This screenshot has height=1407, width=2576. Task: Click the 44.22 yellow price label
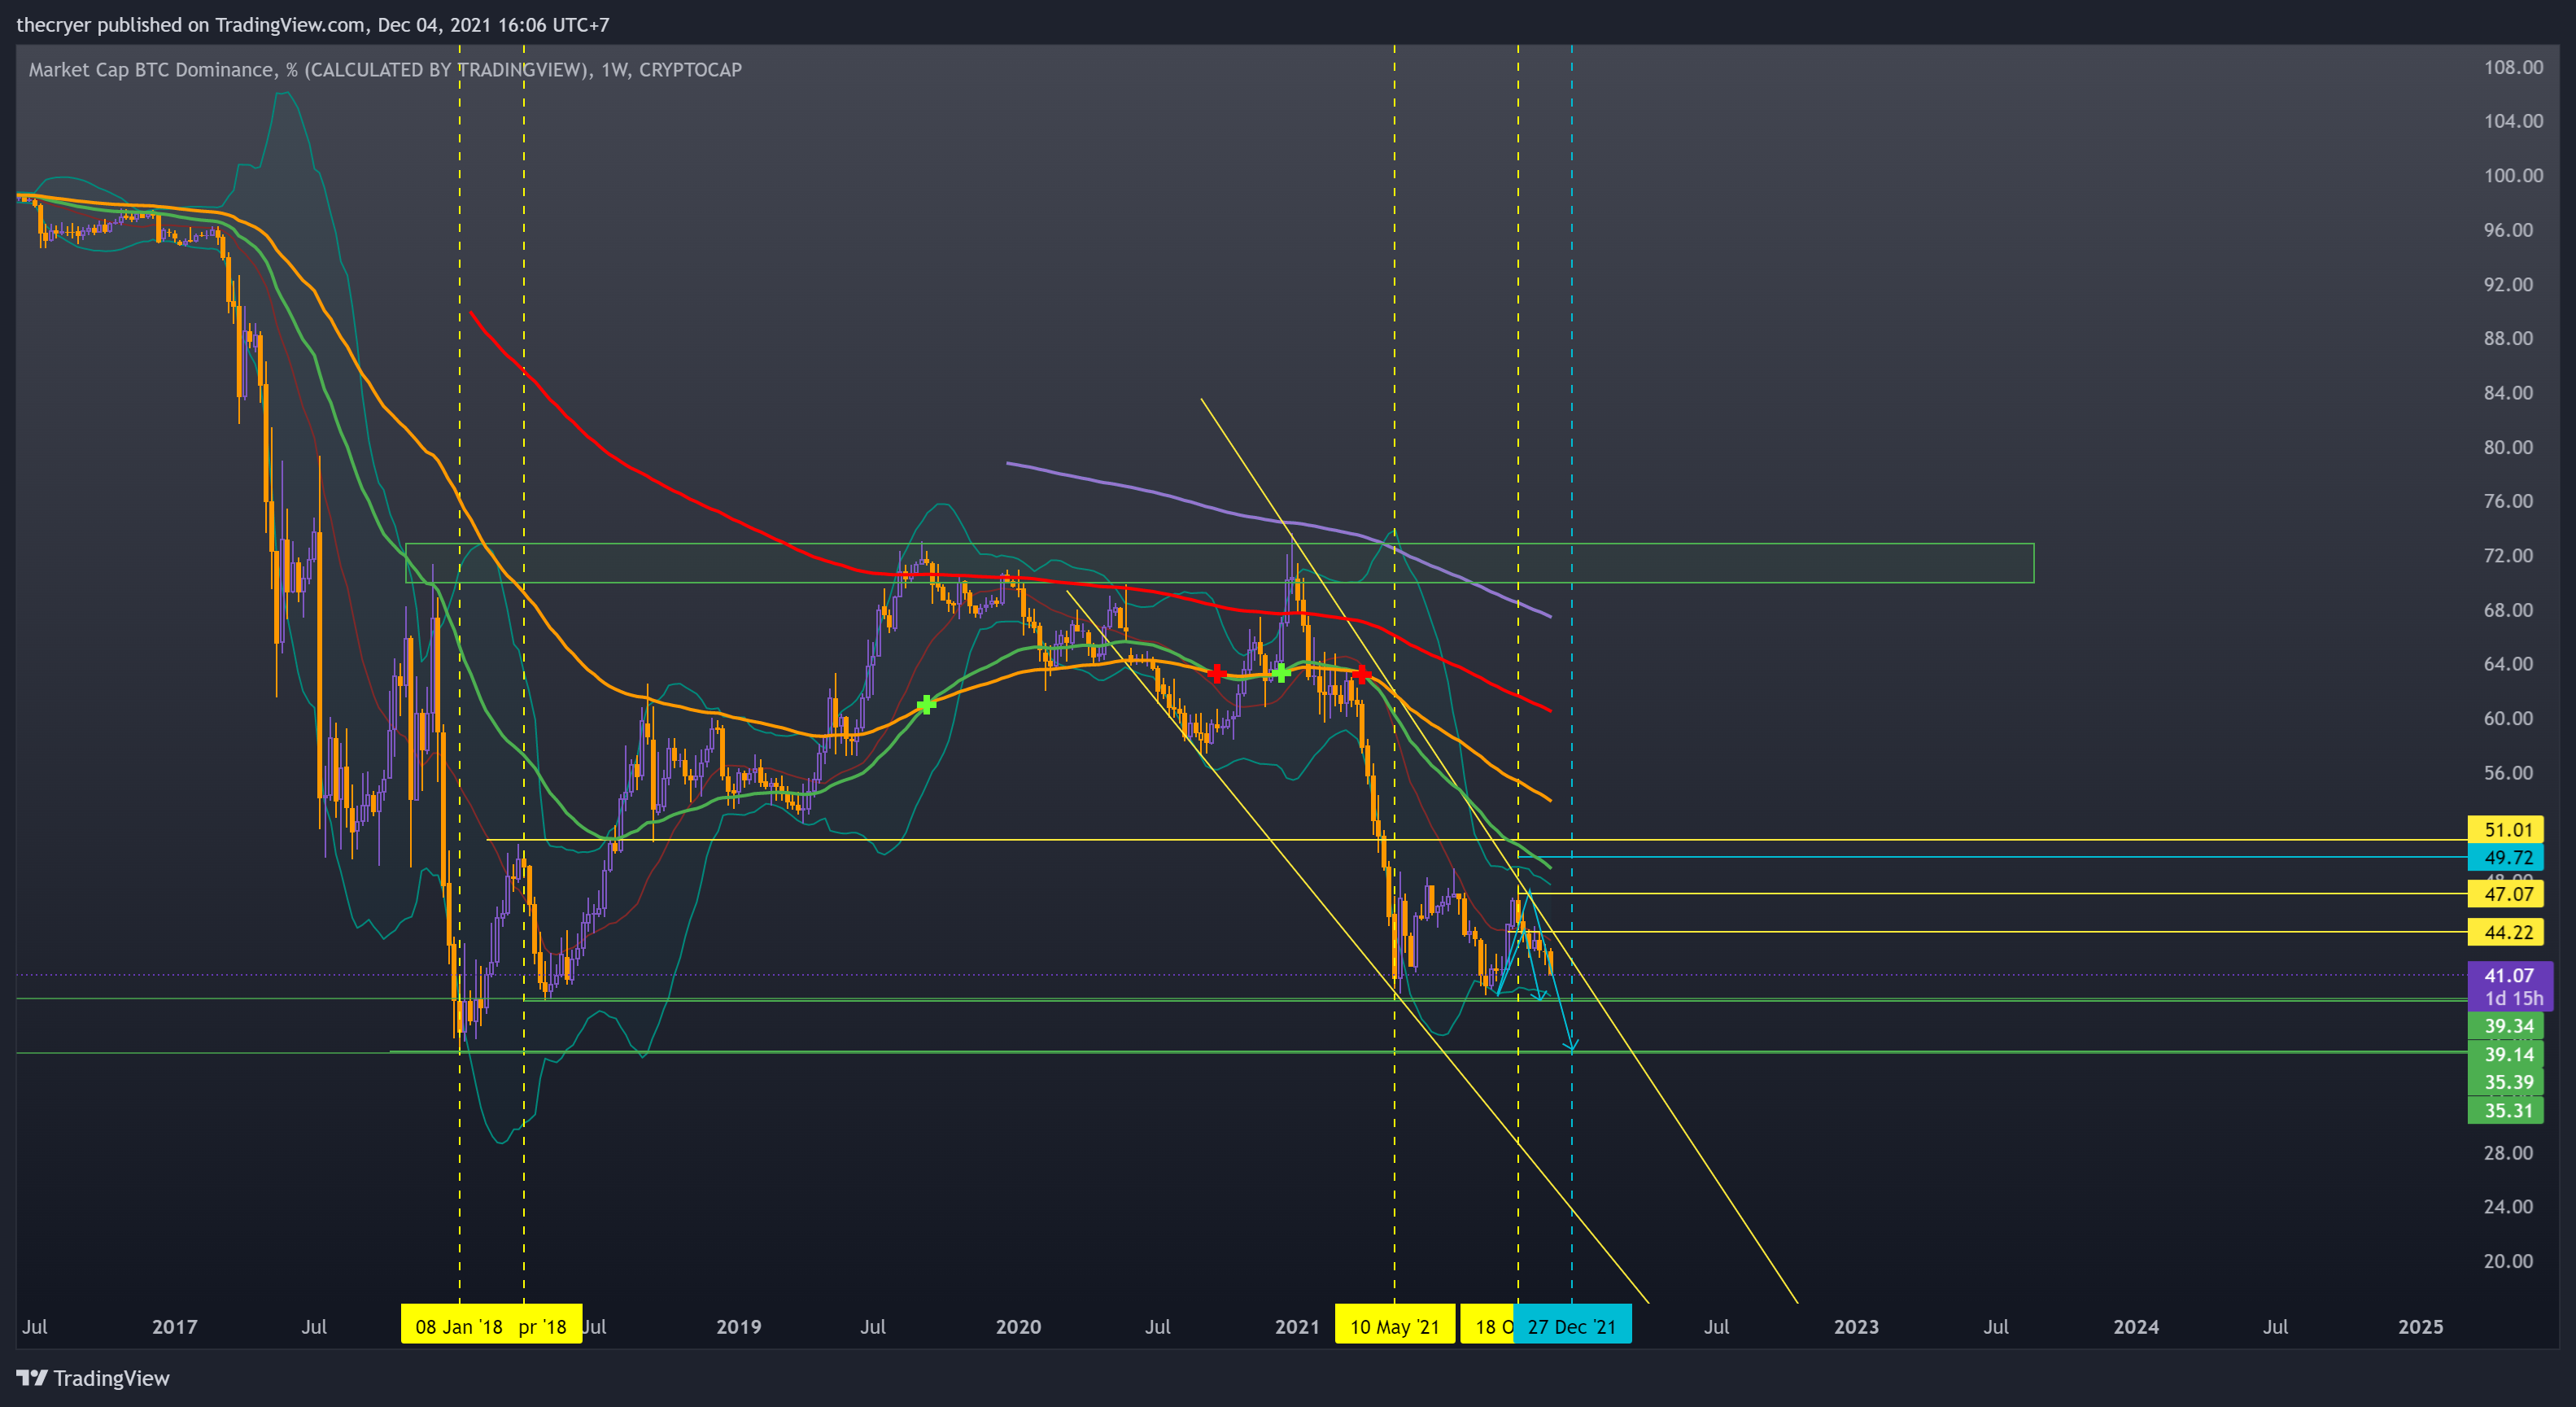(x=2506, y=932)
